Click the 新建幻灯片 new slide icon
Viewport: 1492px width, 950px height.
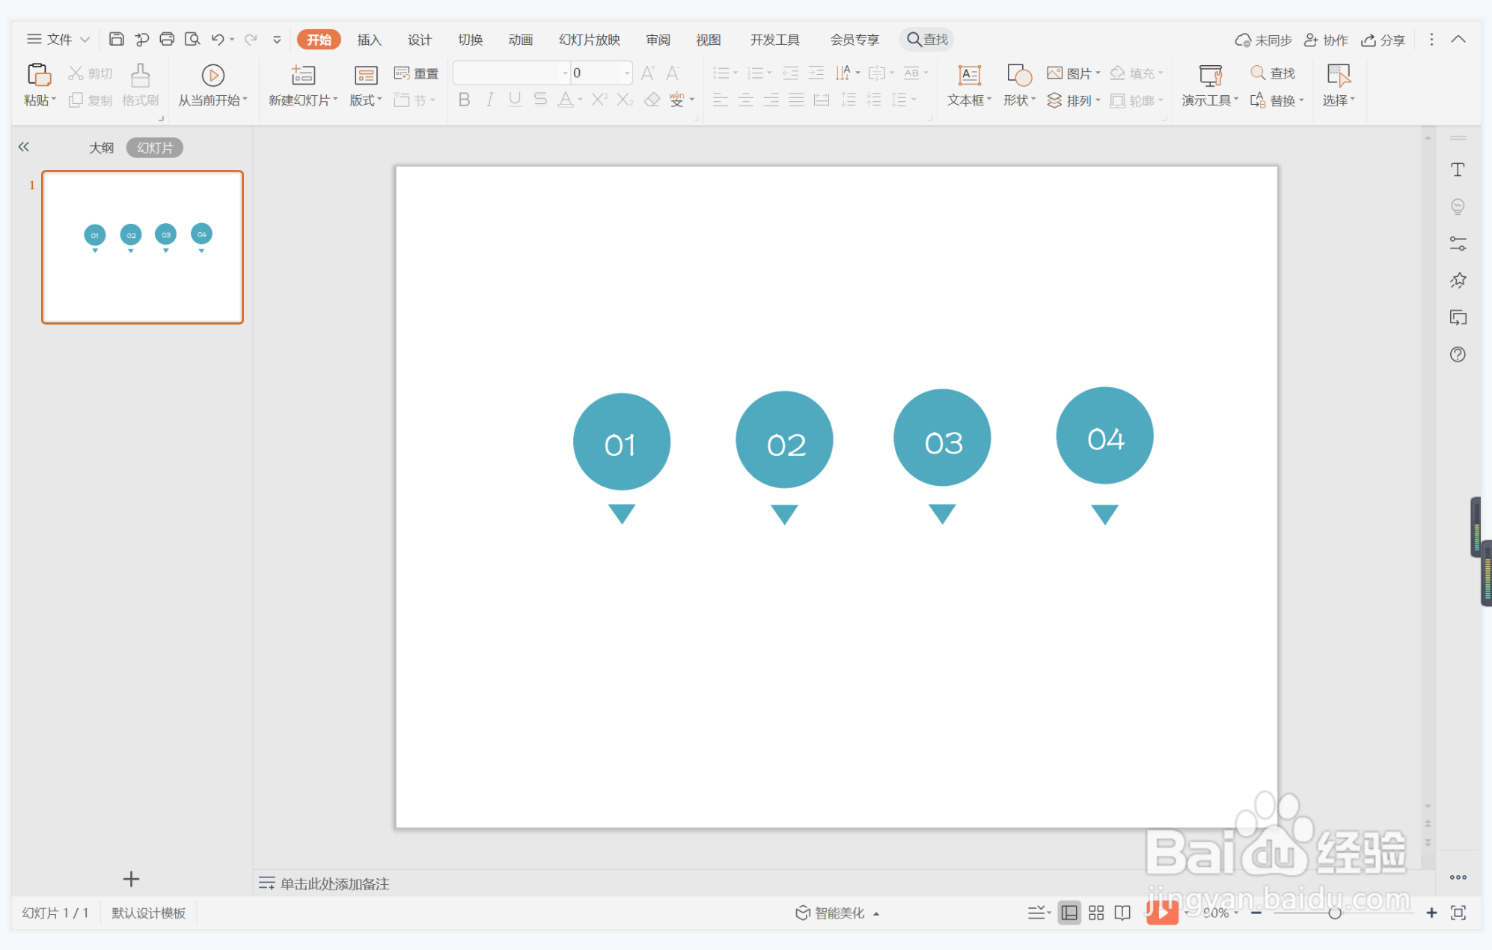click(x=303, y=76)
